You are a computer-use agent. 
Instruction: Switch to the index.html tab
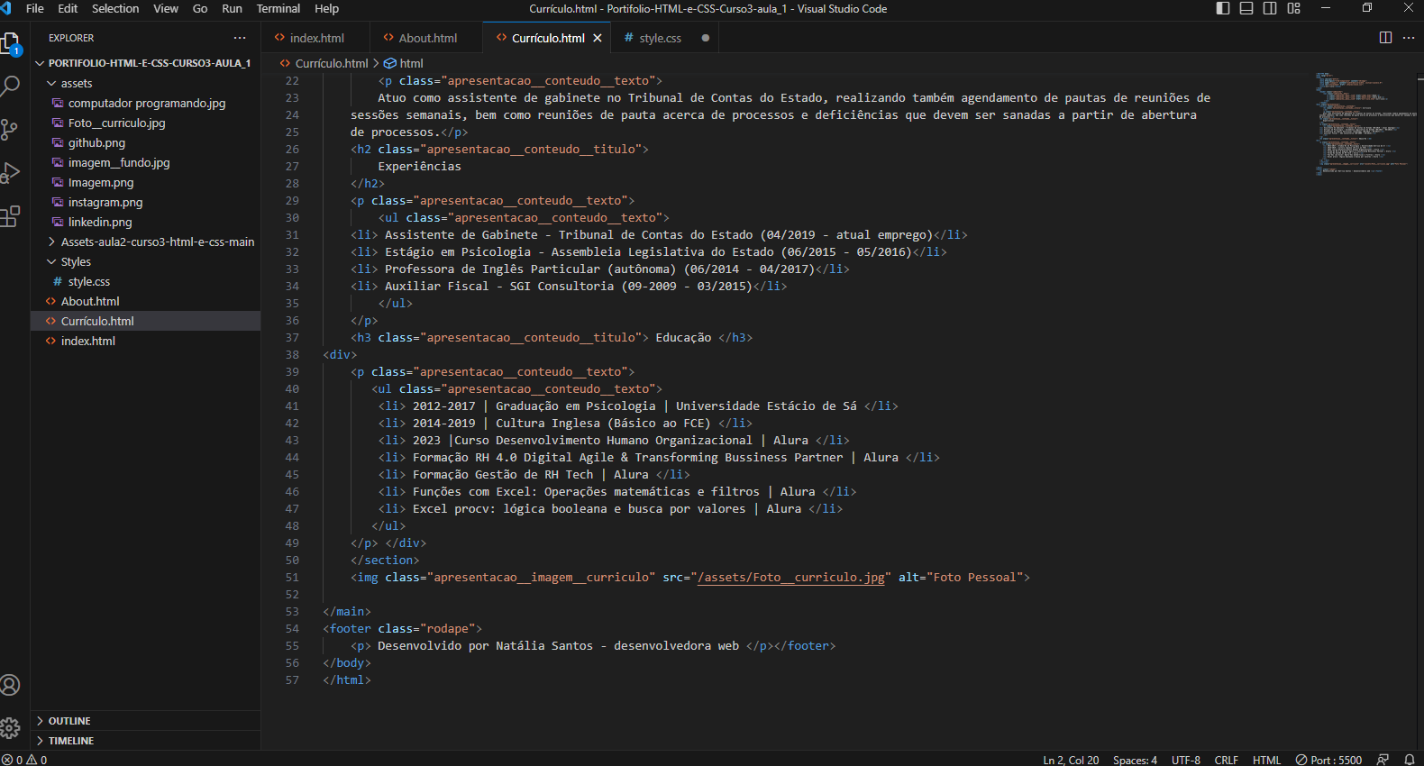(316, 38)
